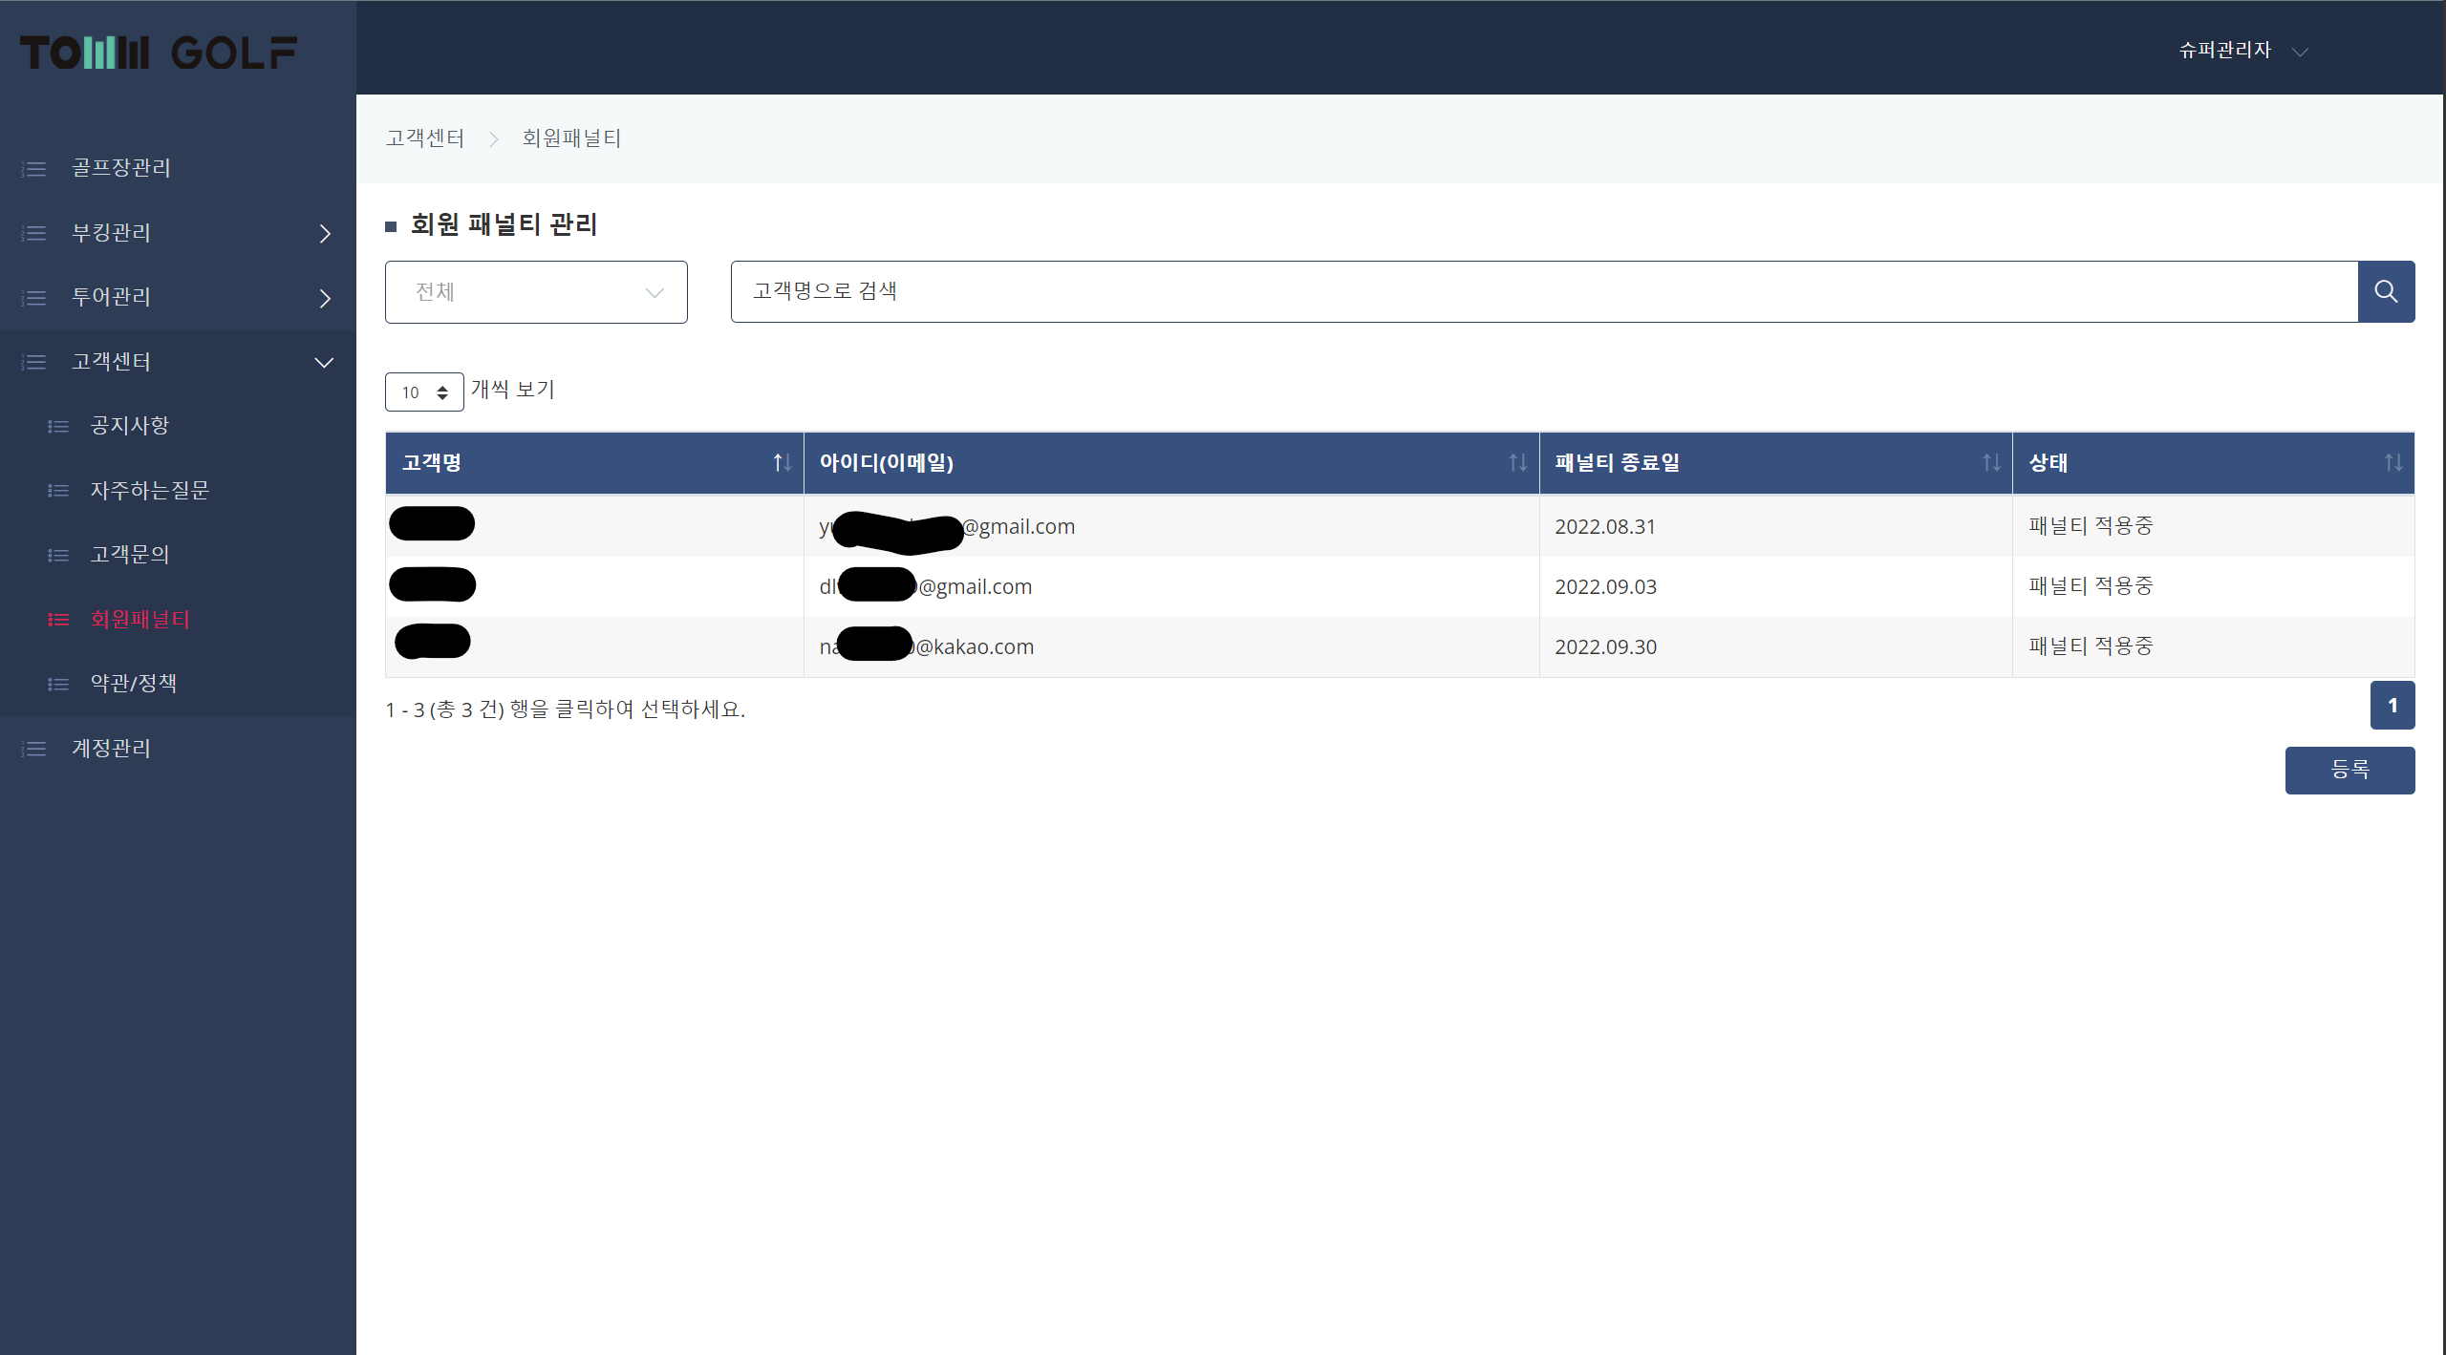The height and width of the screenshot is (1355, 2446).
Task: Sort by 패널티 종료일 column arrows
Action: [1991, 463]
